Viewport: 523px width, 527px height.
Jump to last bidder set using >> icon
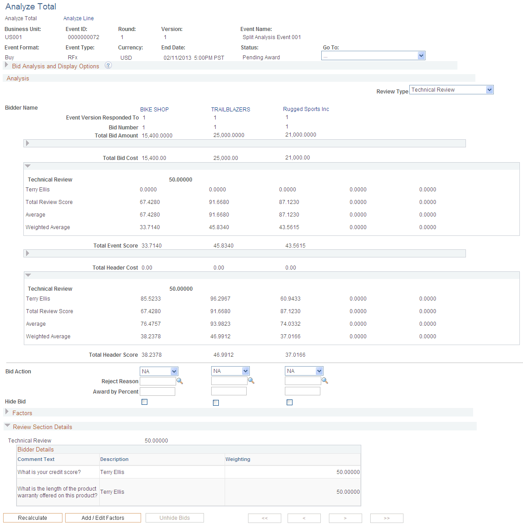point(386,518)
